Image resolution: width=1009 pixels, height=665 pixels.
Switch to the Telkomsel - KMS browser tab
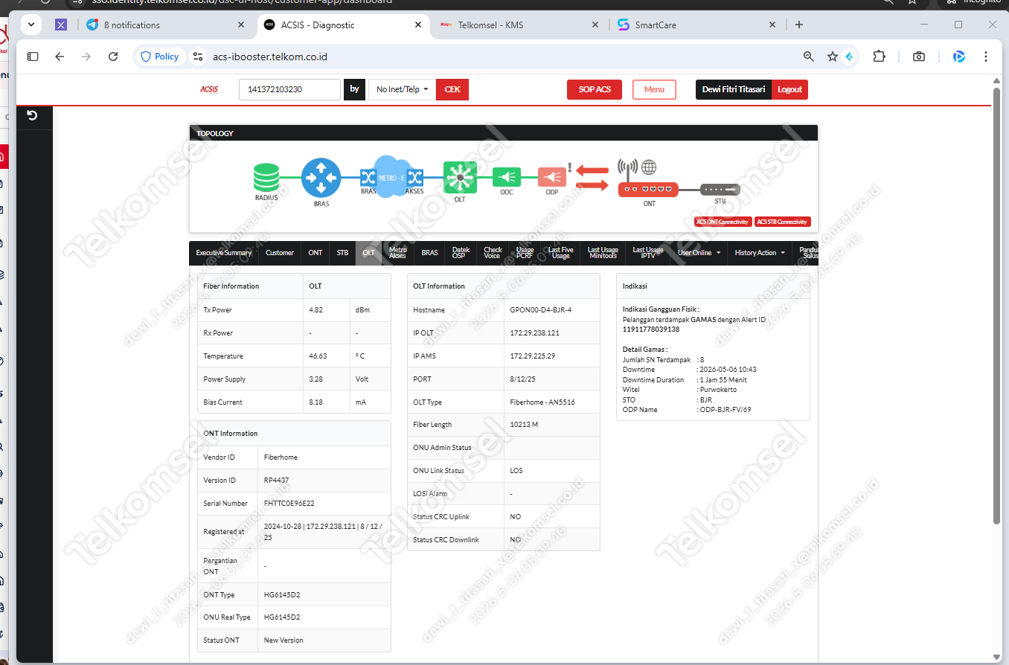click(519, 25)
